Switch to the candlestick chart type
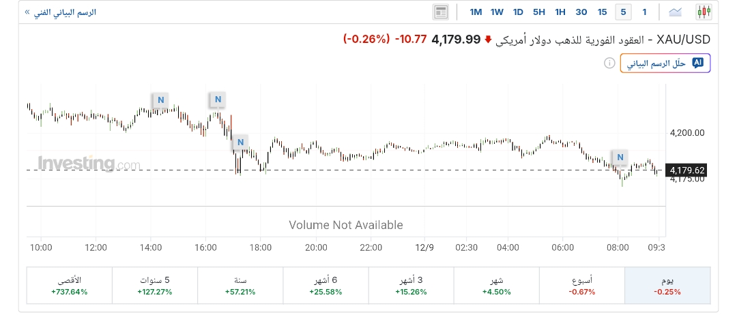737x317 pixels. coord(704,12)
